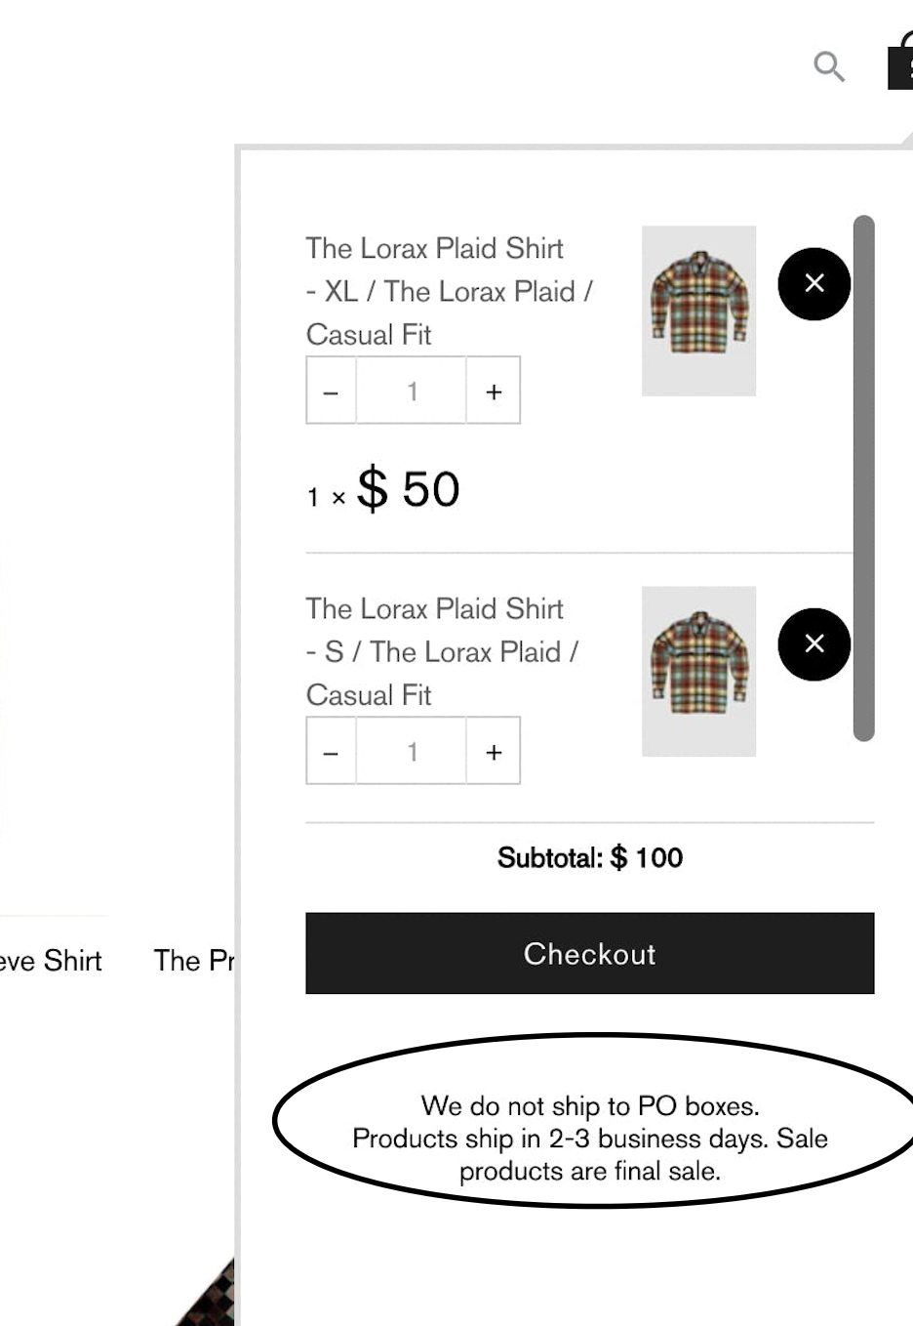Decrease quantity of the XL shirt

(332, 392)
